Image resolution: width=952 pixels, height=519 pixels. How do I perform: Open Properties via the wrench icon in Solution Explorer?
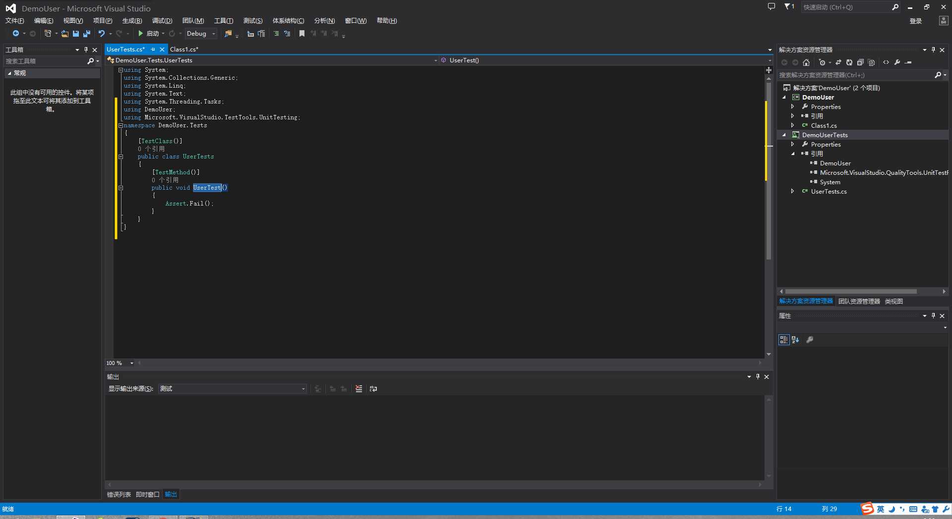(897, 62)
